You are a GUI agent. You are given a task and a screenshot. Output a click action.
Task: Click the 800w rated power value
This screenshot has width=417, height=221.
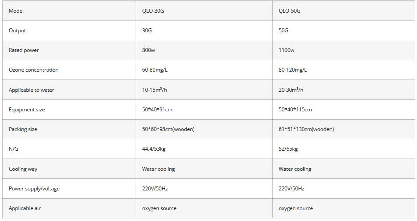(x=149, y=50)
